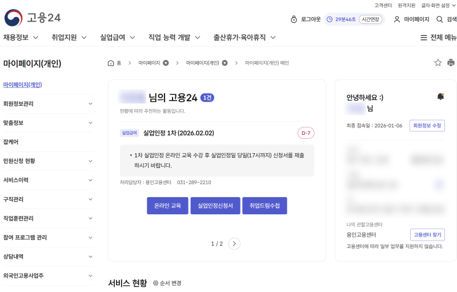Click the 순서 변경 gear icon
Viewport: 457px width, 292px height.
tap(155, 283)
